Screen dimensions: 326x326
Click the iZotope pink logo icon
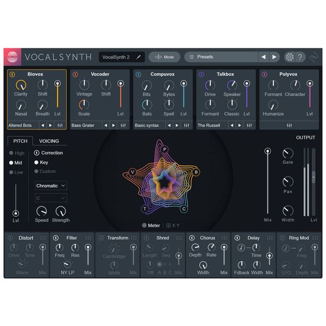click(x=12, y=57)
